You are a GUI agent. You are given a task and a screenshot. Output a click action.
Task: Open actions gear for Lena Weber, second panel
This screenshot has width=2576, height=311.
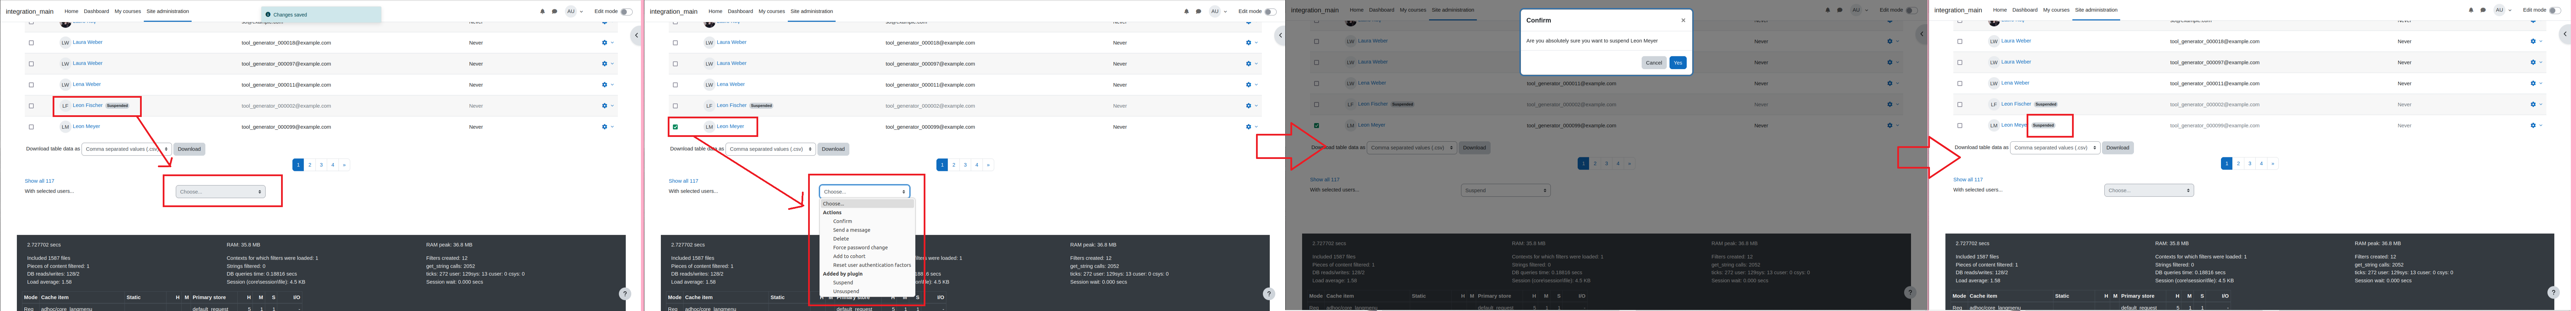click(x=1249, y=85)
